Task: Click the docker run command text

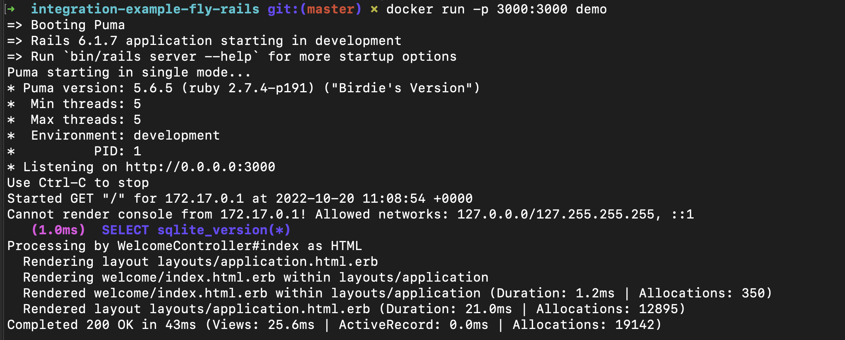Action: pos(496,9)
